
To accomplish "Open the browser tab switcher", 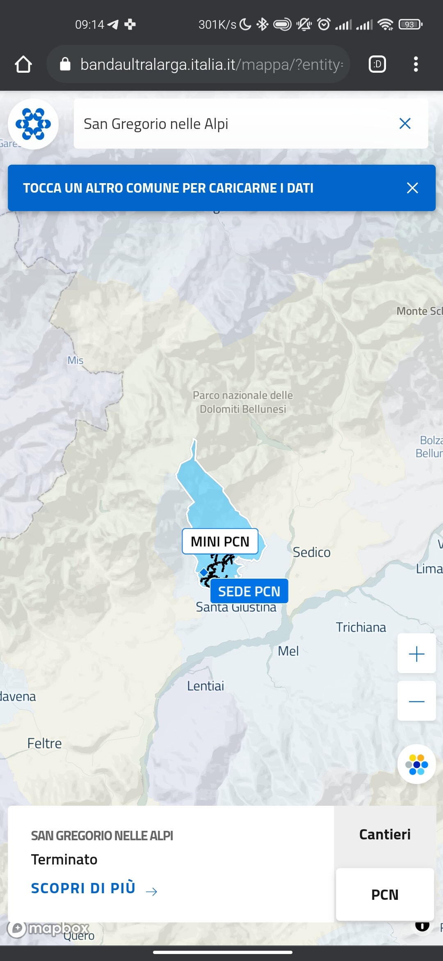I will [x=377, y=64].
